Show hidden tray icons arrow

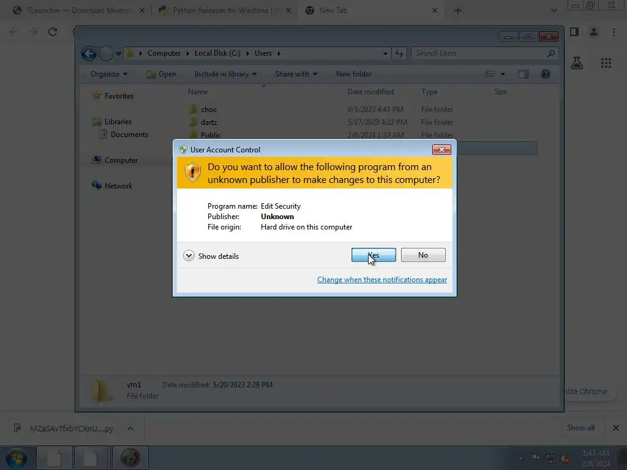click(520, 458)
